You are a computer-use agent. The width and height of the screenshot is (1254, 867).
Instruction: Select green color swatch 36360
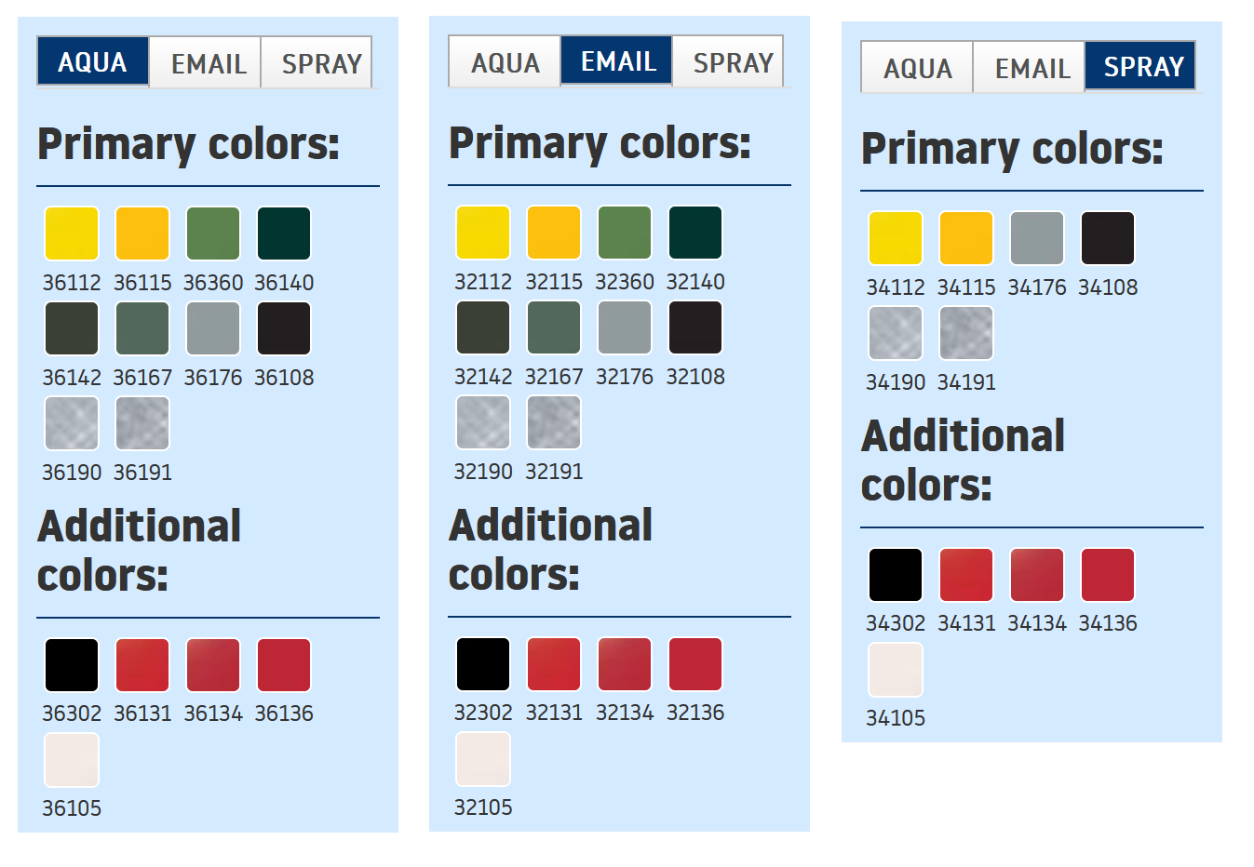(213, 233)
